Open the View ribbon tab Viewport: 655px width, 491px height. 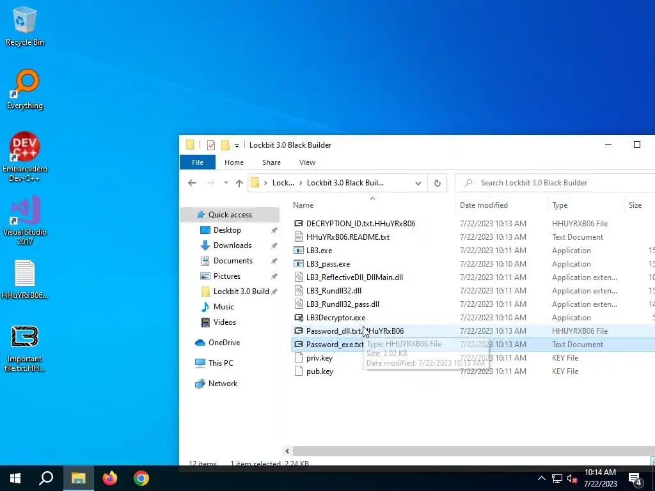click(x=308, y=162)
